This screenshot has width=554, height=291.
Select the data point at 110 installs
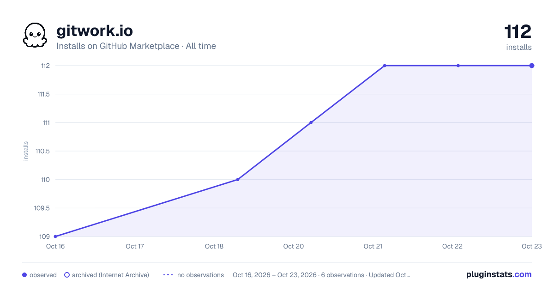coord(238,179)
